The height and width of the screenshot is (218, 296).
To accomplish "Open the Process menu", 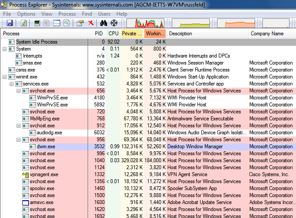I will click(x=67, y=14).
